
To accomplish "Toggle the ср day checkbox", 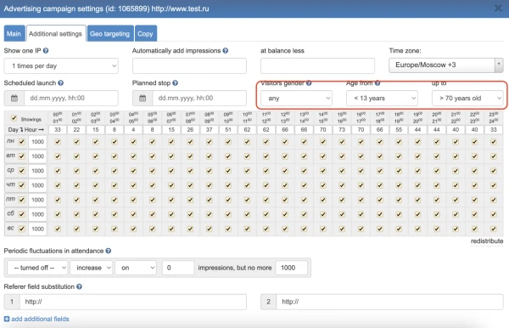I will (x=22, y=171).
